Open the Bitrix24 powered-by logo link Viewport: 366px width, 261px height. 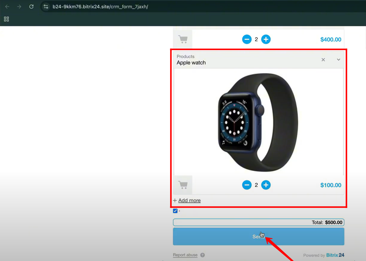335,255
